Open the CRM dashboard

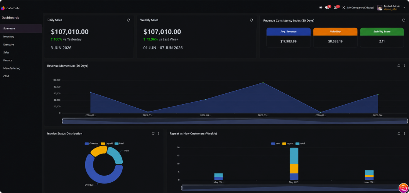coord(21,76)
